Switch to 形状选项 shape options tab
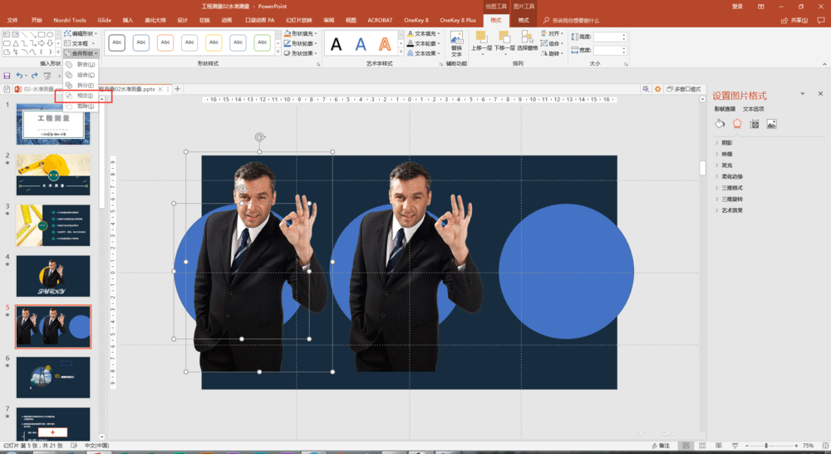Screen dimensions: 831x454 click(725, 109)
